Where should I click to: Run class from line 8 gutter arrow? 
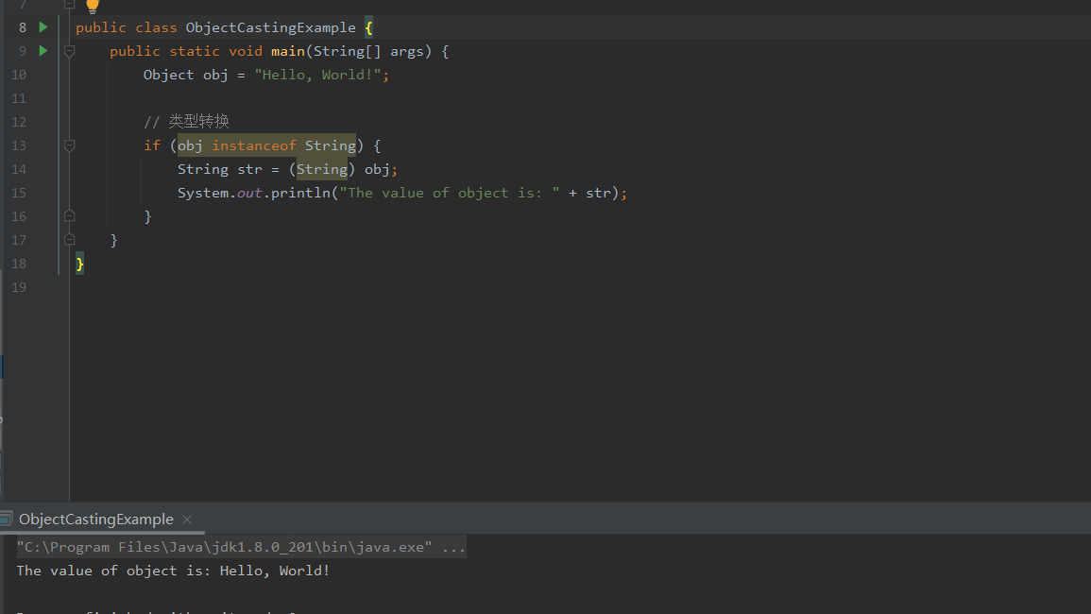43,27
